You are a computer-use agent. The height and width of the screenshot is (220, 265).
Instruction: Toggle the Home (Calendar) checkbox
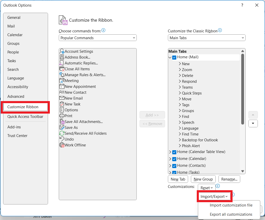coord(174,159)
